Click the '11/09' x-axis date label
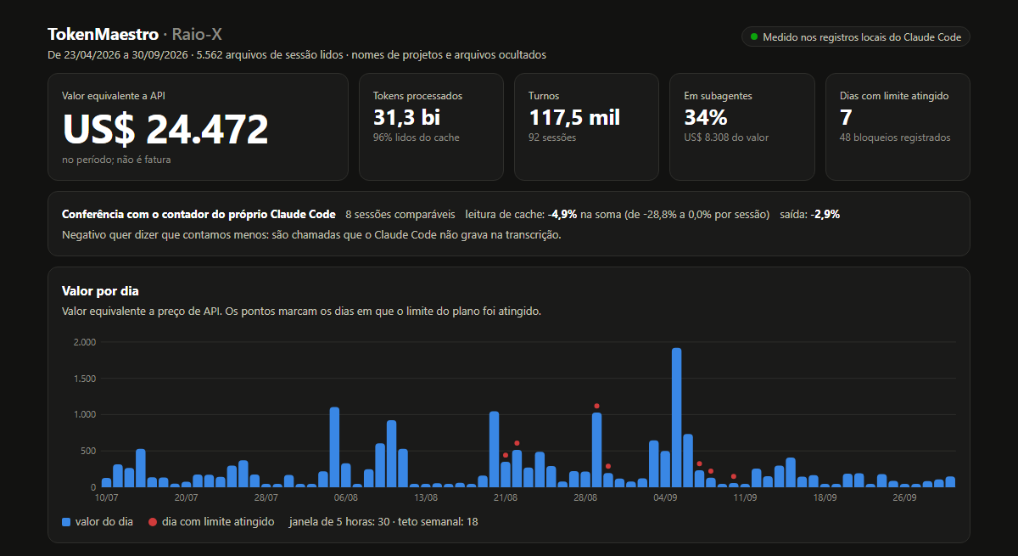Viewport: 1018px width, 556px height. coord(745,498)
